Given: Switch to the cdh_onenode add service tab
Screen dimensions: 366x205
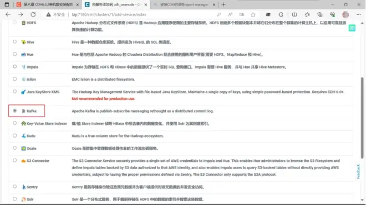Looking at the screenshot, I should click(x=116, y=4).
